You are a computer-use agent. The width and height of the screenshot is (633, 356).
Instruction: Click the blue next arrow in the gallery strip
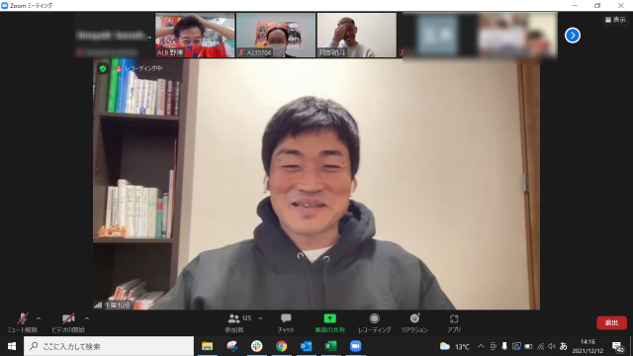pyautogui.click(x=573, y=36)
